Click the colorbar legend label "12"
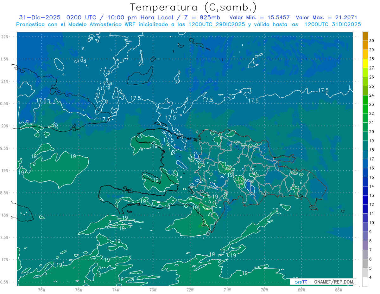 tap(372, 205)
